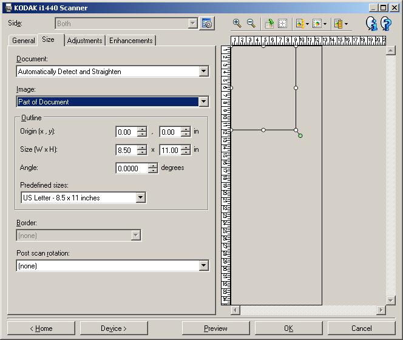Click the Preview button

click(x=215, y=328)
